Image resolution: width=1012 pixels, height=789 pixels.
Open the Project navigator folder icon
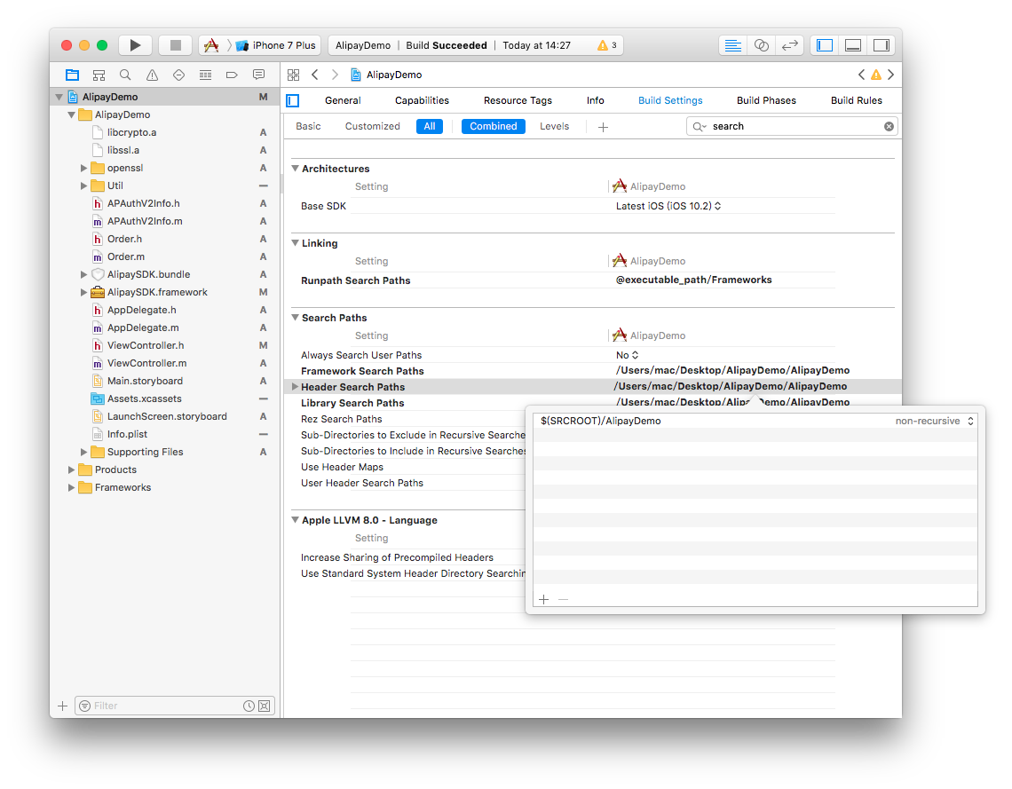(72, 75)
